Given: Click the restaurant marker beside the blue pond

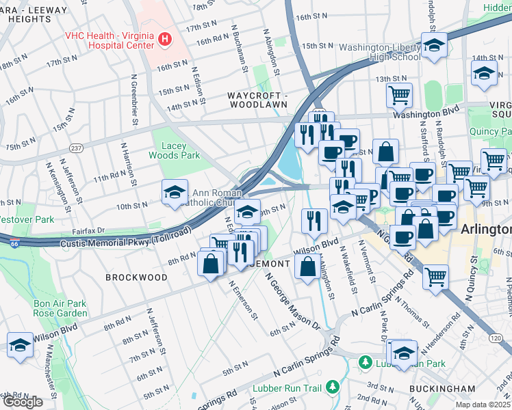Looking at the screenshot, I should tap(307, 137).
